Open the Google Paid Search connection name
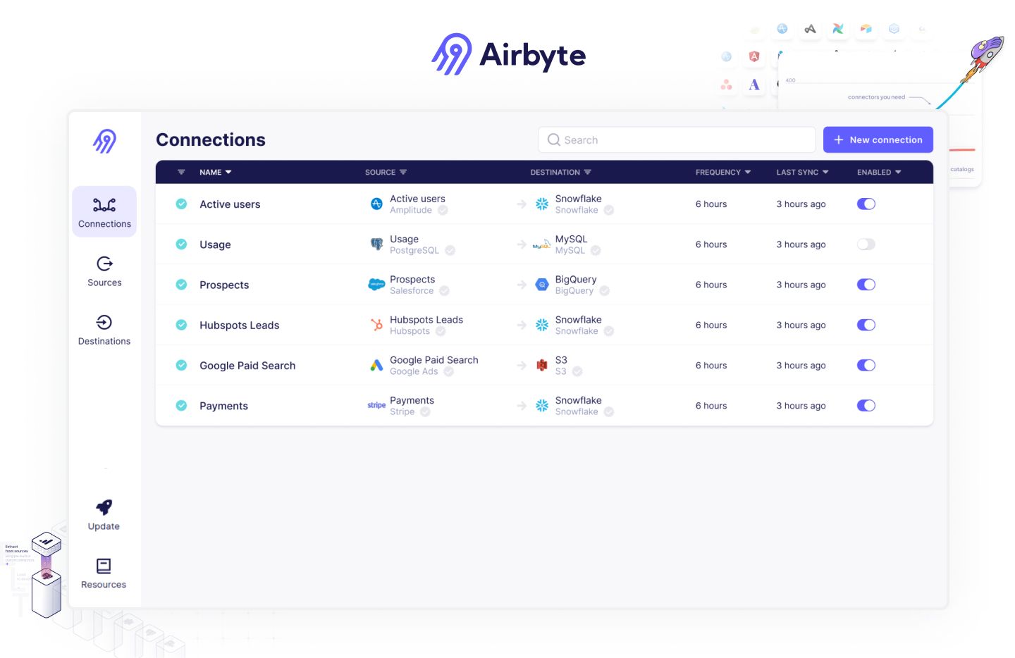 tap(247, 366)
